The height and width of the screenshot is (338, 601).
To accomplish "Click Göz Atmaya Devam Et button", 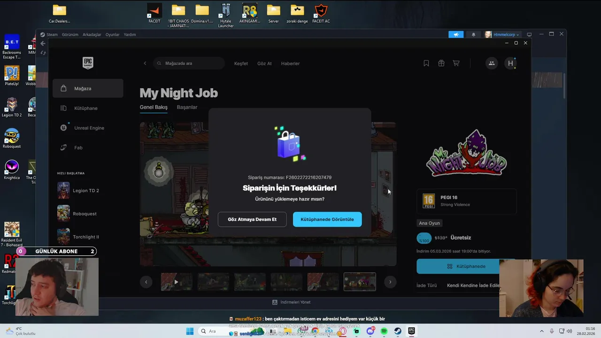I will [252, 219].
